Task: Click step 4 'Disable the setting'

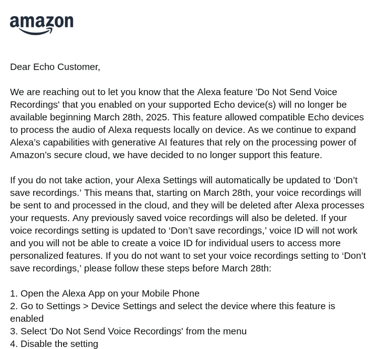Action: (54, 344)
